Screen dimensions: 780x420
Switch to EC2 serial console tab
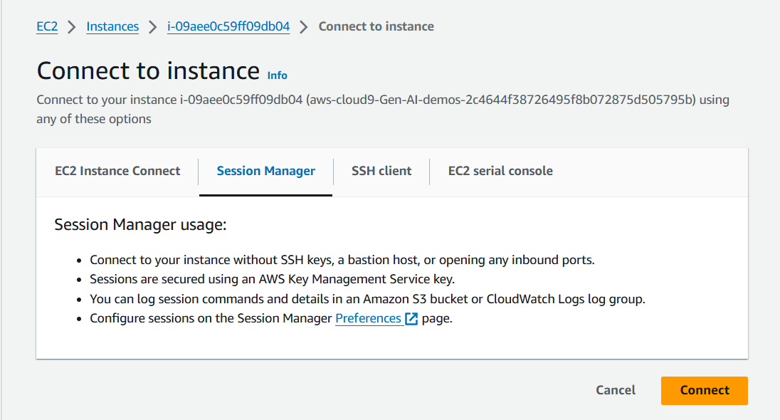pos(500,171)
